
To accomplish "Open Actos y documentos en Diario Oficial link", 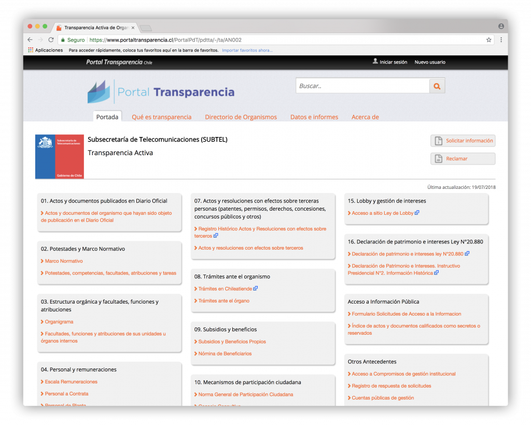I will tap(106, 216).
